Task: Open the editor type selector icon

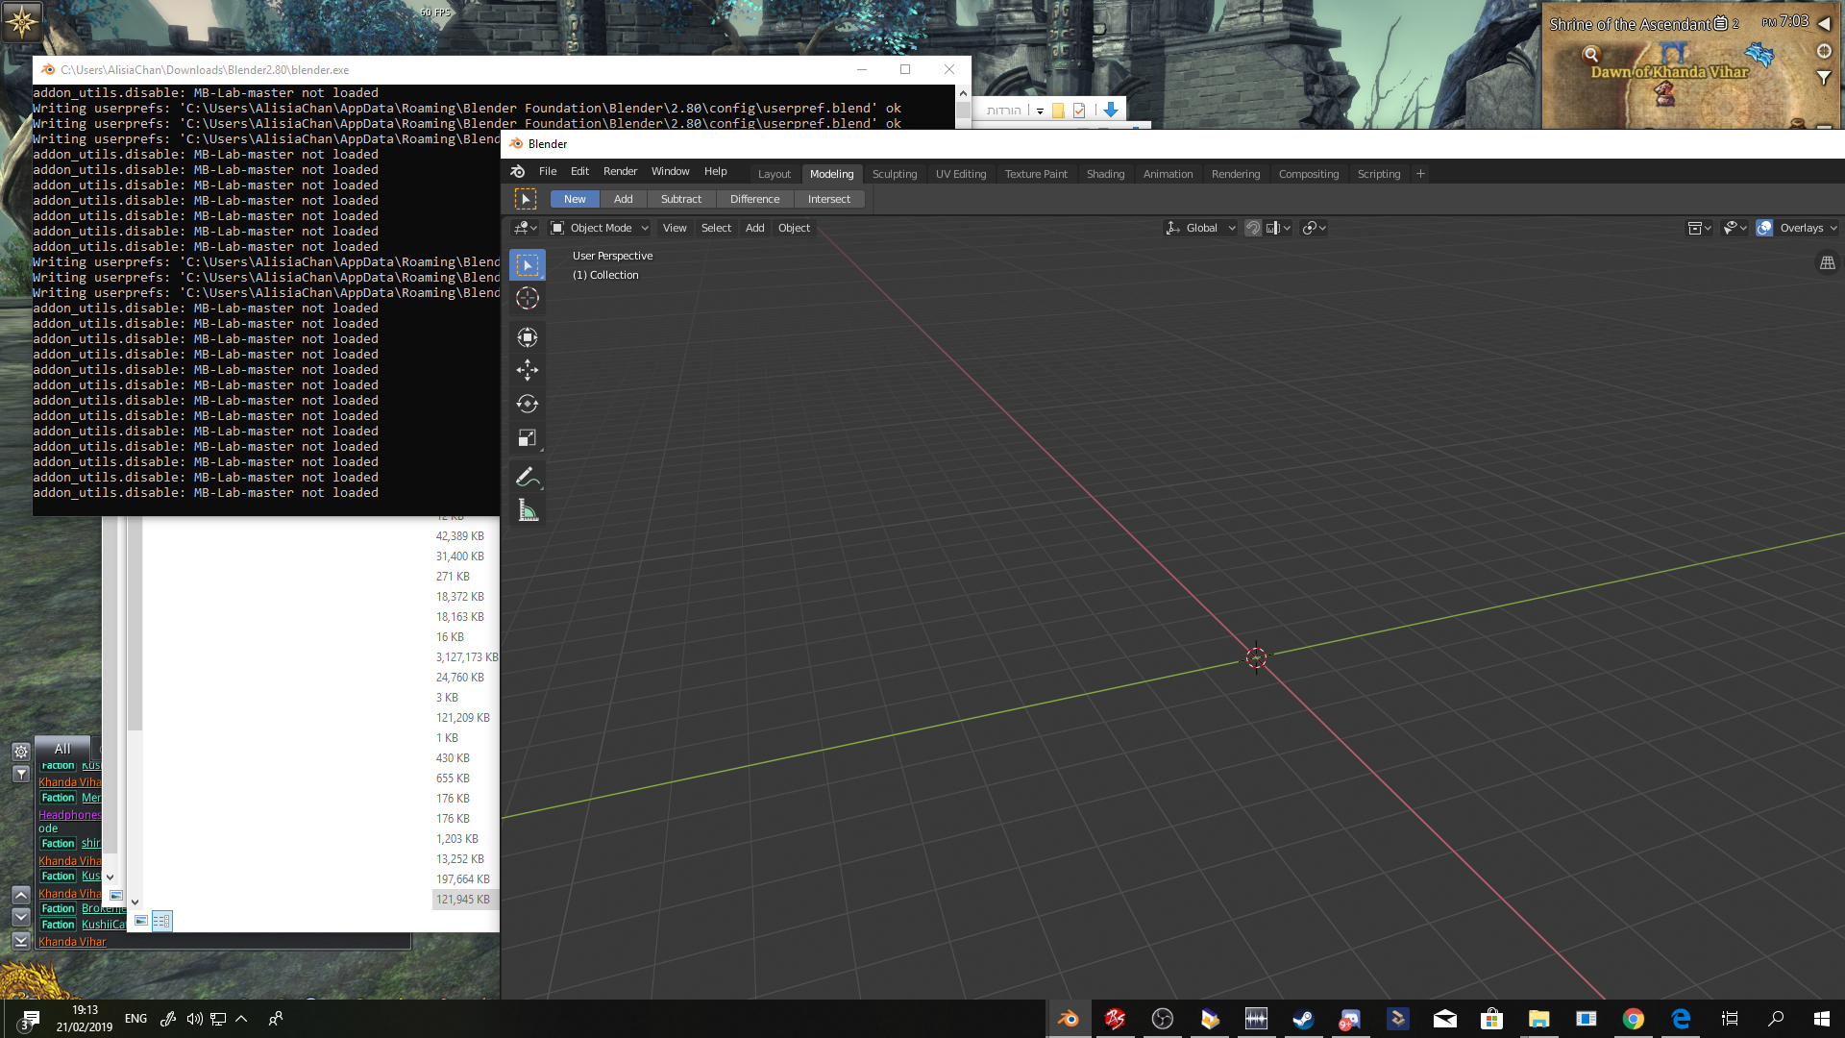Action: [x=524, y=228]
